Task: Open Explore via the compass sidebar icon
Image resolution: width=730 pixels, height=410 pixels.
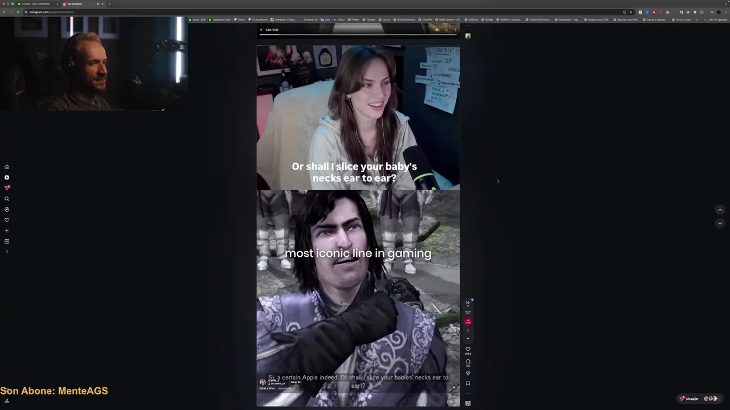Action: [x=7, y=210]
